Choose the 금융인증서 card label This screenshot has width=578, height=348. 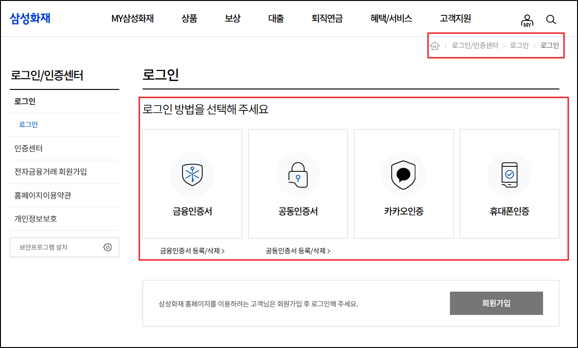pyautogui.click(x=192, y=212)
